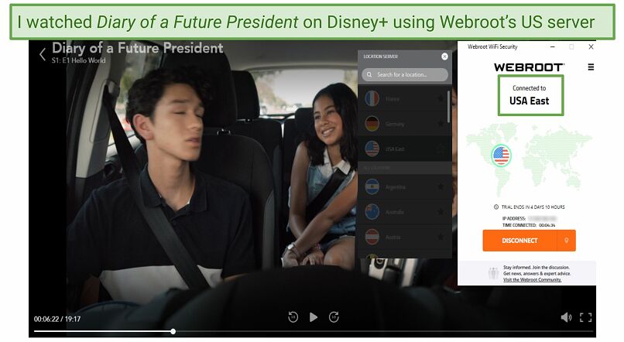This screenshot has width=624, height=342.
Task: Click the Connected to USA East status
Action: (530, 95)
